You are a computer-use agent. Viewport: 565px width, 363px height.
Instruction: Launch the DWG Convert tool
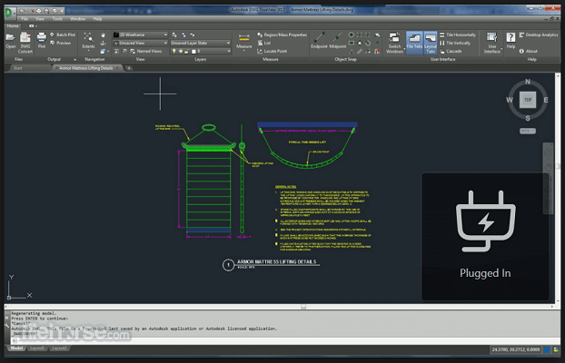(25, 43)
